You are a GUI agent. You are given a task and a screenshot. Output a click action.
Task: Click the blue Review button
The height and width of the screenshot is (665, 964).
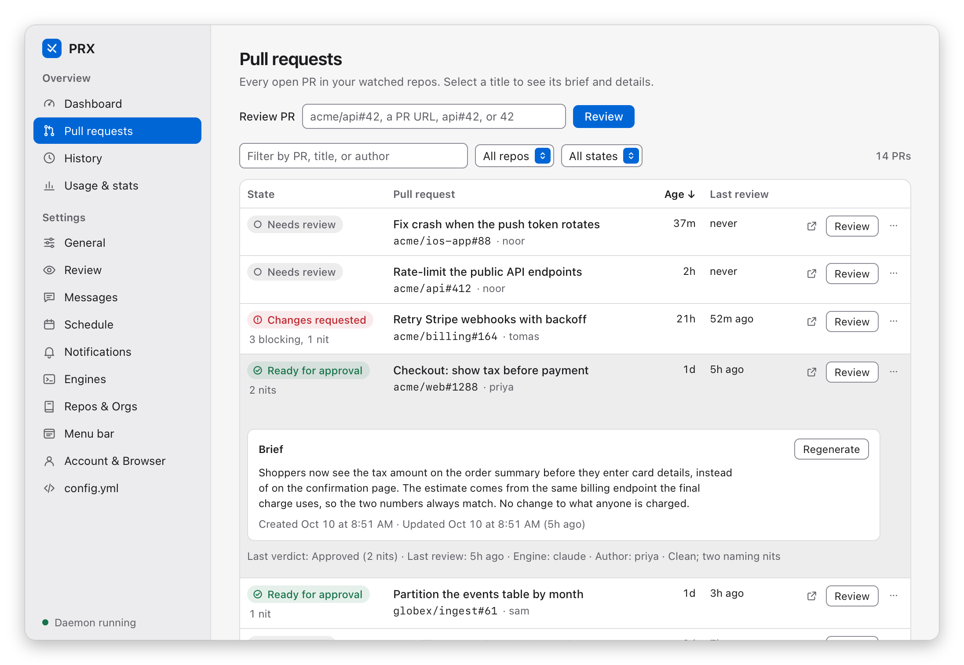603,117
